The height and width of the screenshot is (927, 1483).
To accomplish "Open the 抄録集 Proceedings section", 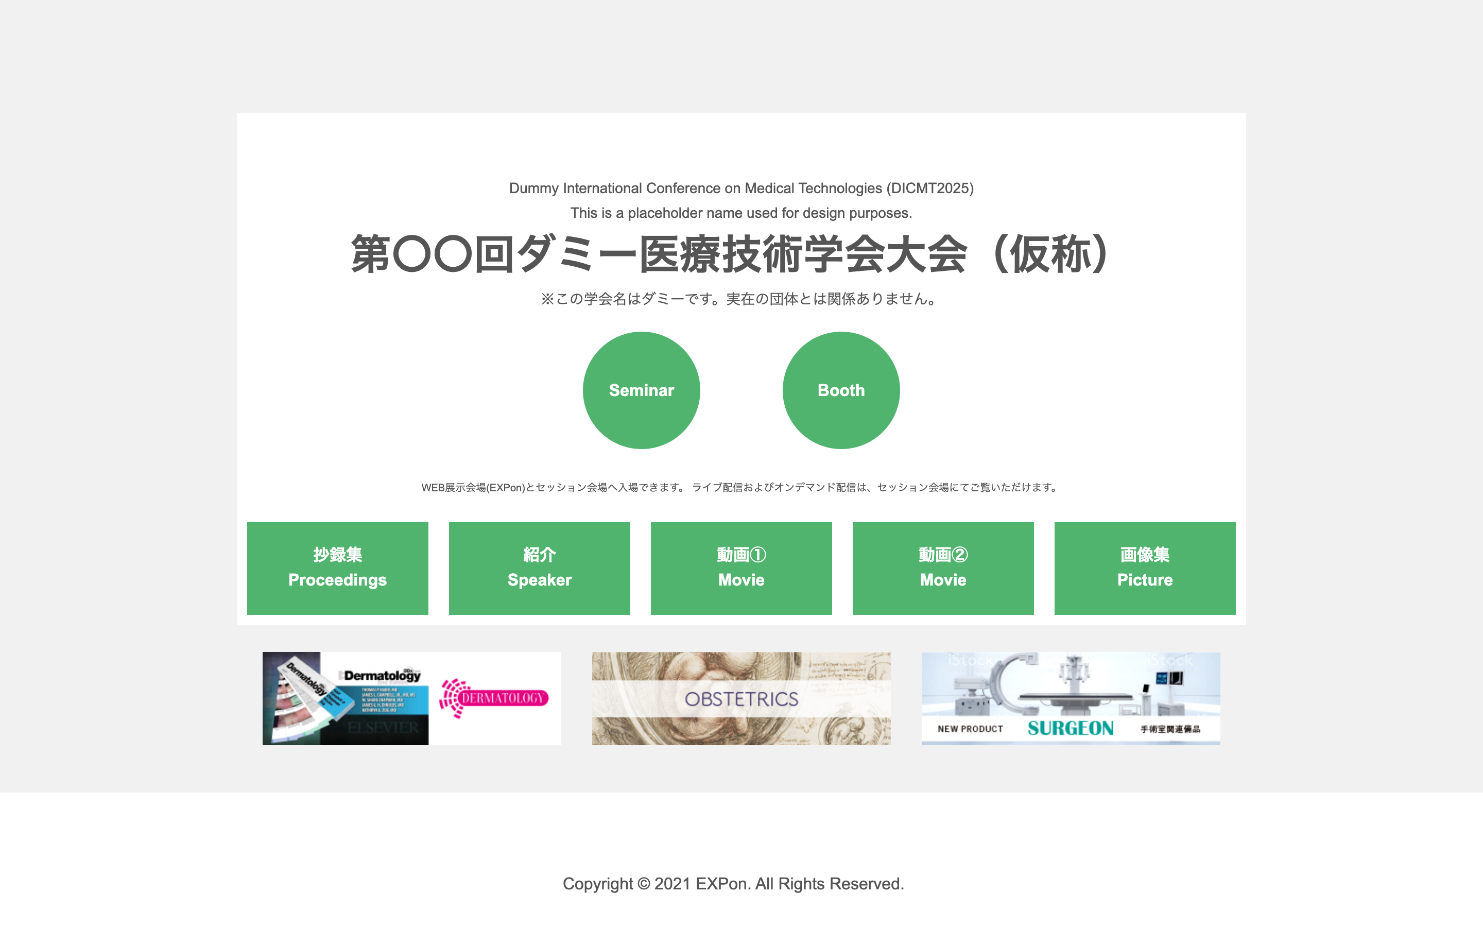I will [x=337, y=568].
